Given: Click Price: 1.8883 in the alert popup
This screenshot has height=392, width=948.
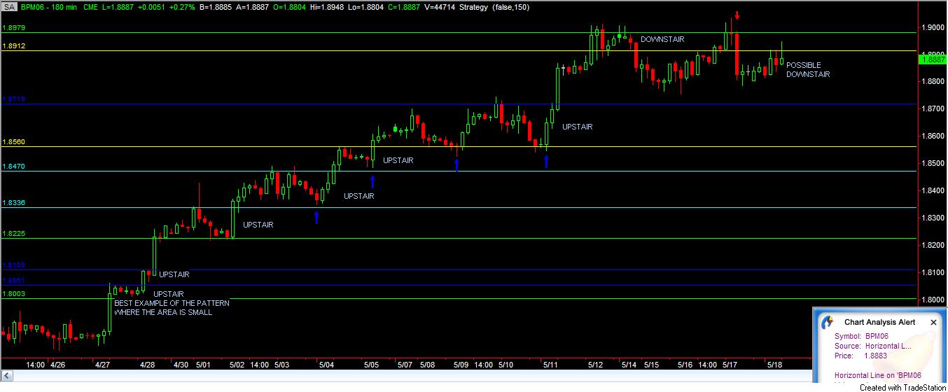Looking at the screenshot, I should [860, 356].
